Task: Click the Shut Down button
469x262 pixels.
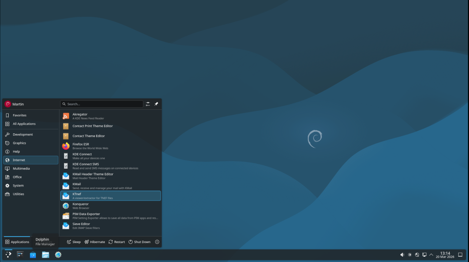Action: click(x=139, y=242)
